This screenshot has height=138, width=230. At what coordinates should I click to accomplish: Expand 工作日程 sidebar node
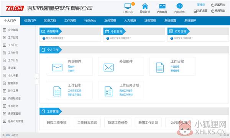5,37
